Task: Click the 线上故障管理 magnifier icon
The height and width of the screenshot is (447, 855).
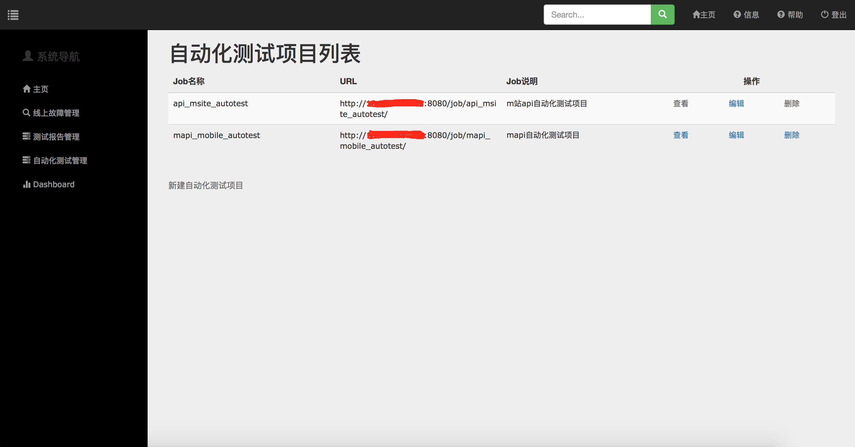Action: [26, 112]
